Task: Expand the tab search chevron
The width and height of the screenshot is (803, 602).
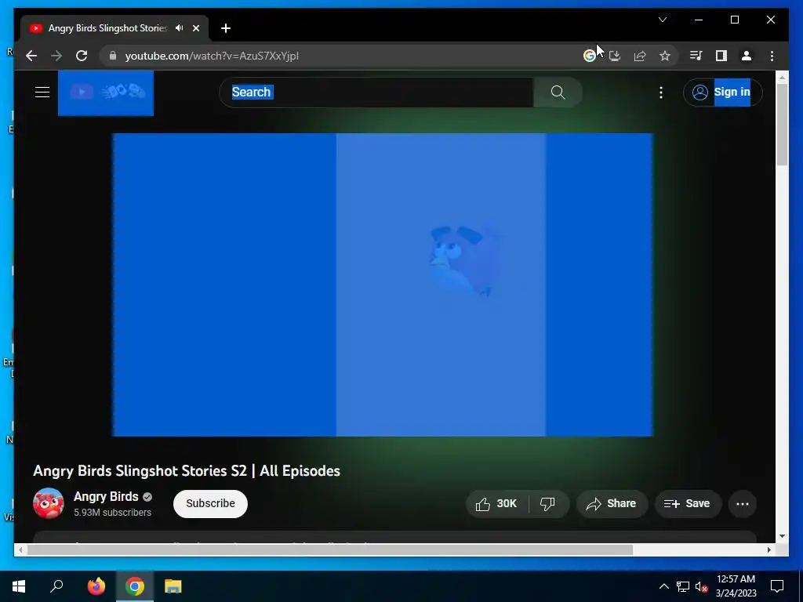Action: 663,20
